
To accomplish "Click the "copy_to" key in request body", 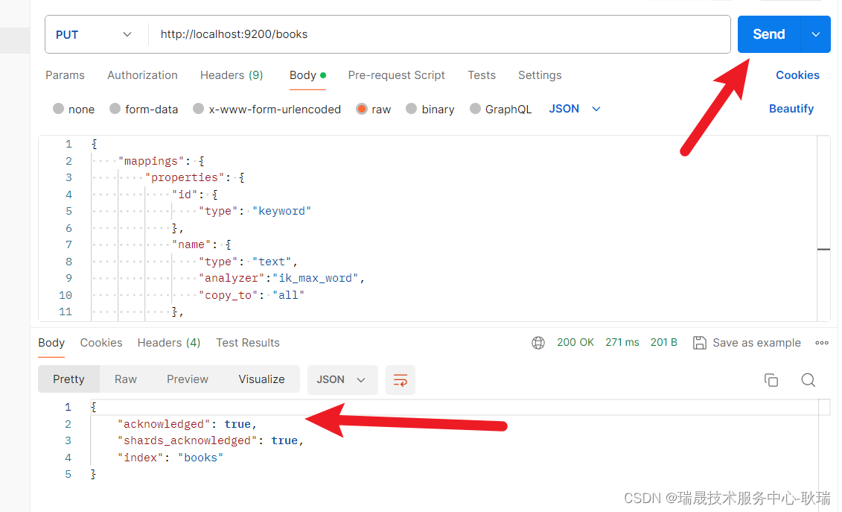I will point(229,294).
